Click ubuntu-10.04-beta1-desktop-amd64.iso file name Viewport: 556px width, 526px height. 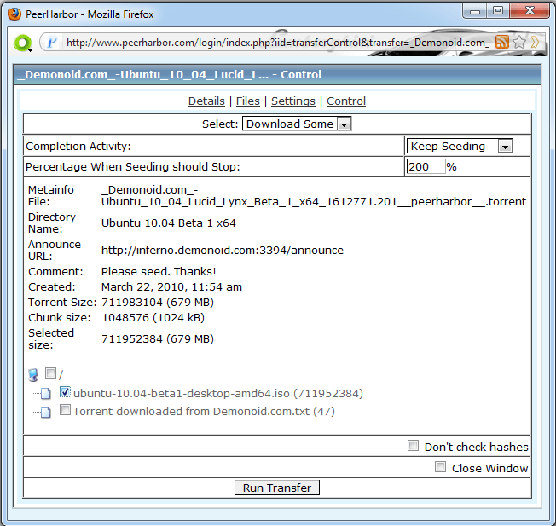pos(218,394)
